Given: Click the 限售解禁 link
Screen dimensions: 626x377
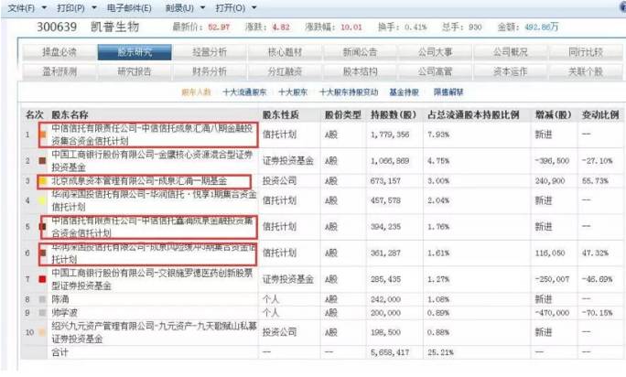Looking at the screenshot, I should 448,92.
